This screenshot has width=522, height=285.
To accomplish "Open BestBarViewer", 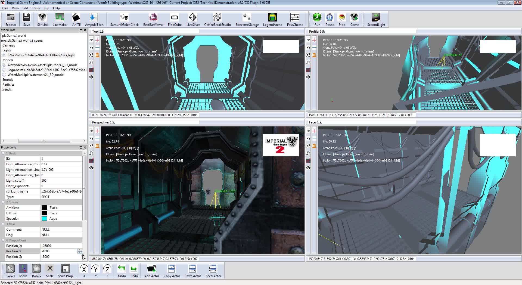I will pos(153,20).
